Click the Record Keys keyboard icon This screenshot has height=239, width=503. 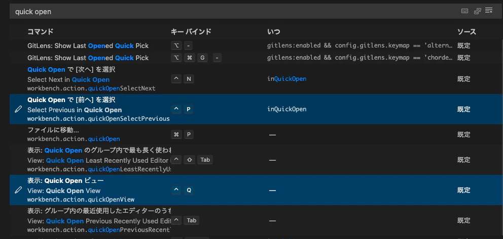[464, 11]
